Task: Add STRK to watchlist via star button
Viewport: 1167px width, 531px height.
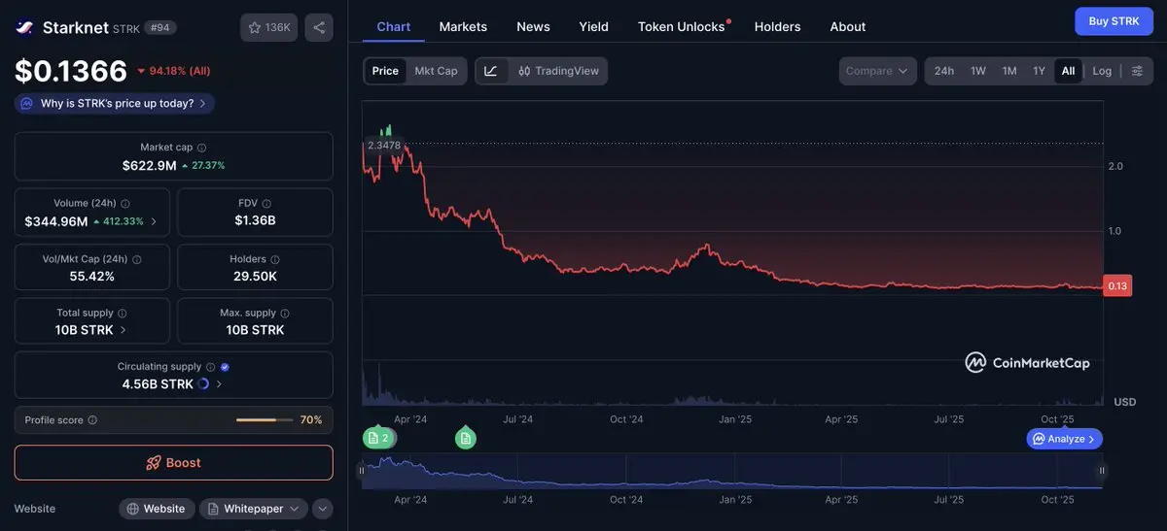Action: click(269, 27)
